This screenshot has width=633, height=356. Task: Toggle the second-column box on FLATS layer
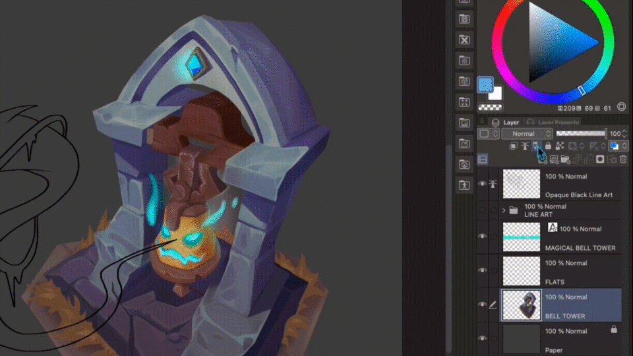click(493, 270)
